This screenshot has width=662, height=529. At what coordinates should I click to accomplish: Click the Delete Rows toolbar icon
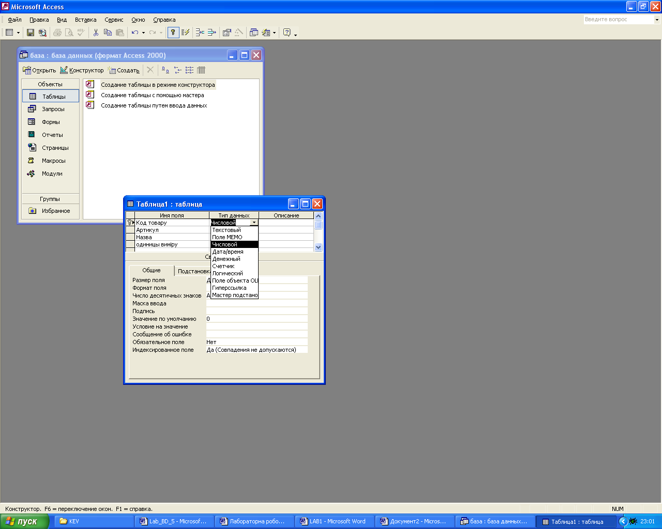[212, 33]
